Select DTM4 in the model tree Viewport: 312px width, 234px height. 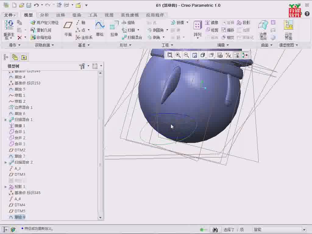(x=17, y=205)
